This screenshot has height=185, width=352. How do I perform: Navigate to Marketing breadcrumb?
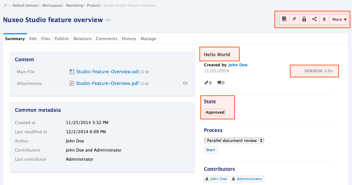74,5
